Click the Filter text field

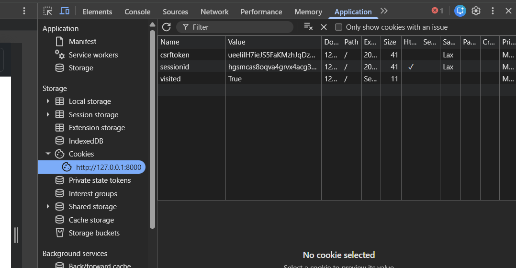point(235,27)
